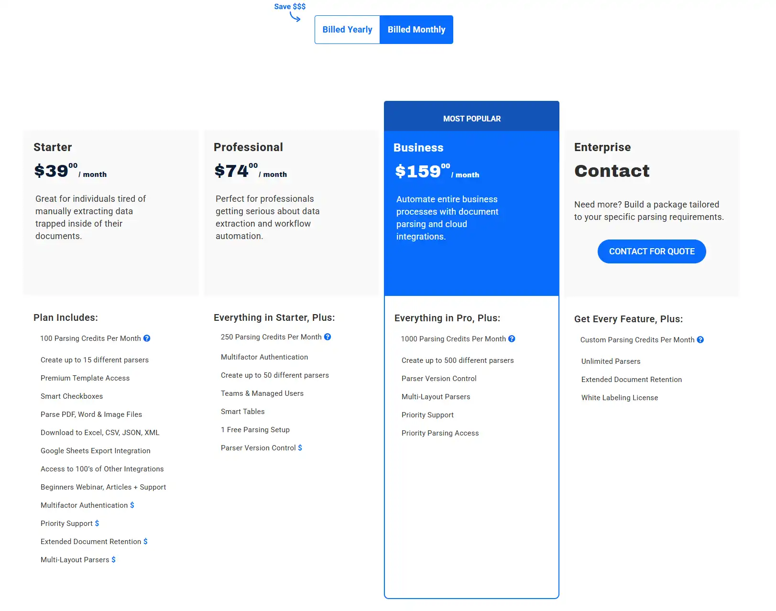Click 'Create up to 500 different parsers'
This screenshot has height=611, width=776.
458,360
